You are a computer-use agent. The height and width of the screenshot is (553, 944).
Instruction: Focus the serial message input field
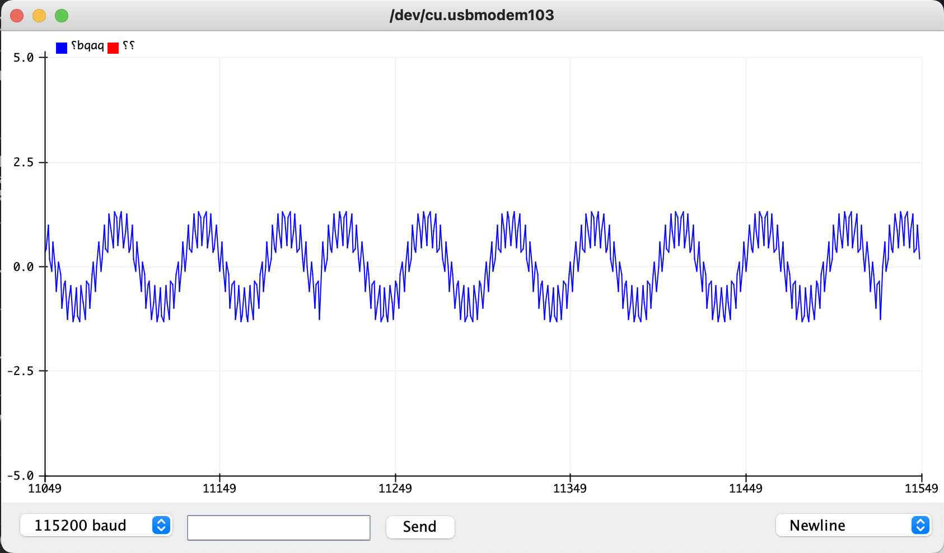[279, 527]
